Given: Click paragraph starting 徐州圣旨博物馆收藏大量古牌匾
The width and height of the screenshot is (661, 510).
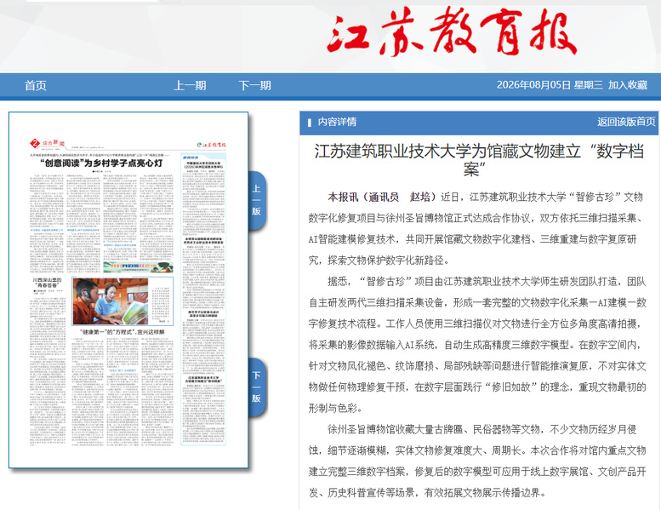Looking at the screenshot, I should (x=477, y=461).
